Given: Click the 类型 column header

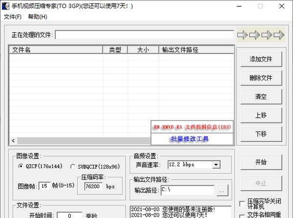Looking at the screenshot, I should (x=115, y=50).
